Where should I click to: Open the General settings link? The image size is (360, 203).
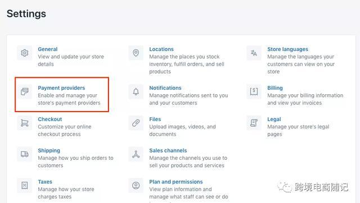pos(48,49)
